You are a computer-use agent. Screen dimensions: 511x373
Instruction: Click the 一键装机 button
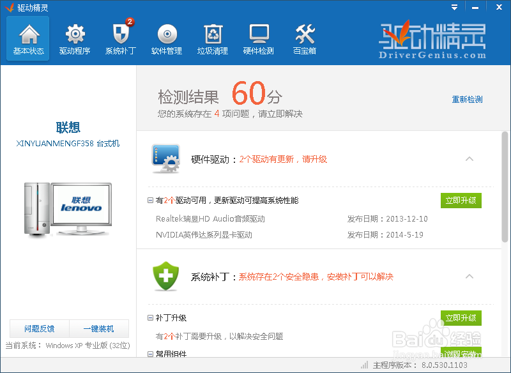click(x=99, y=328)
